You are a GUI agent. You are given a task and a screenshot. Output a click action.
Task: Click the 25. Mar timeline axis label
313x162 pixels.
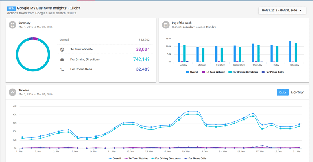coord(241,151)
